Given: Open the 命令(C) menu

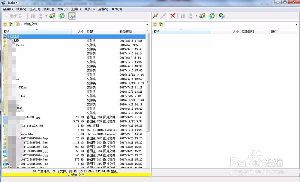Looking at the screenshot, I should click(x=62, y=9).
